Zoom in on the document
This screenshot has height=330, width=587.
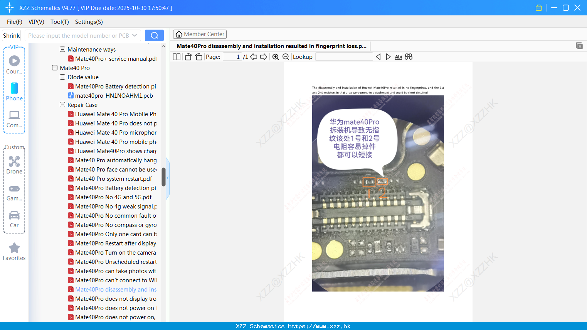pyautogui.click(x=276, y=57)
